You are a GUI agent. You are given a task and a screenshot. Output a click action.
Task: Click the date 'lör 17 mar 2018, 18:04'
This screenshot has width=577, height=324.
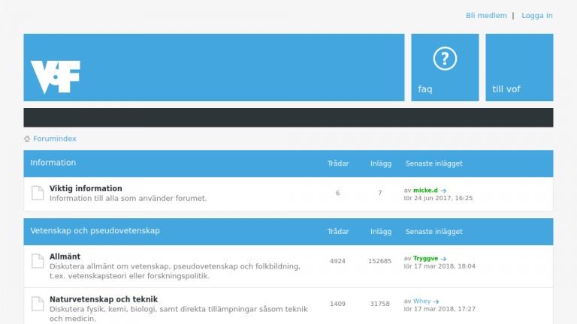tap(440, 266)
